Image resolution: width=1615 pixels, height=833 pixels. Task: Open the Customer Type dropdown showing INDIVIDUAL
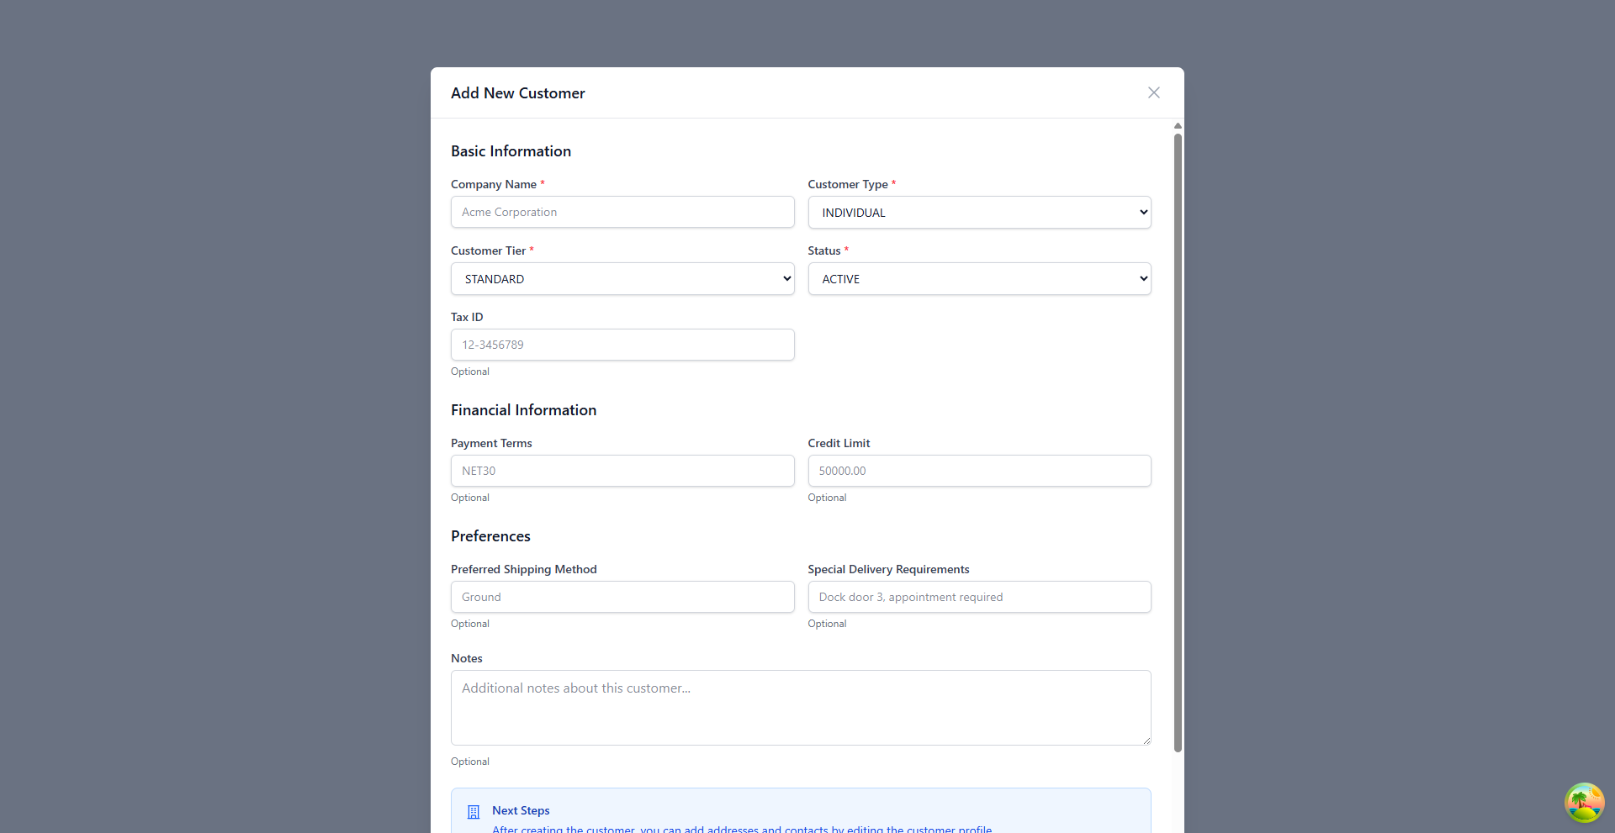[978, 212]
